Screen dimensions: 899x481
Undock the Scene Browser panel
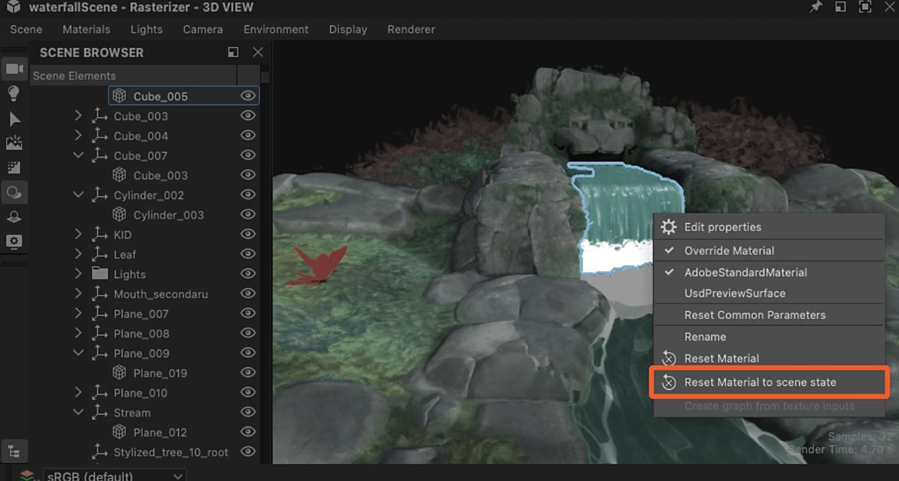pos(233,52)
